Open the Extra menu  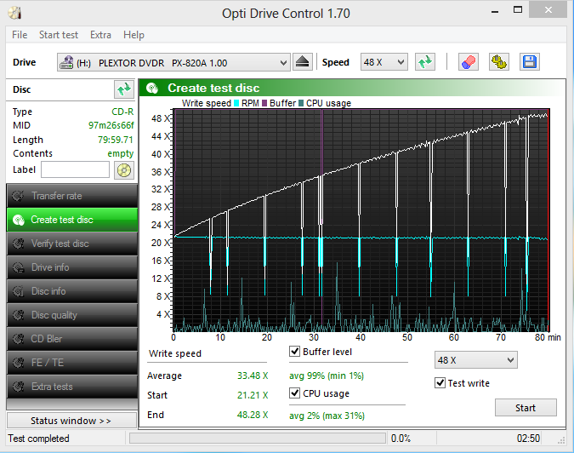[x=100, y=35]
